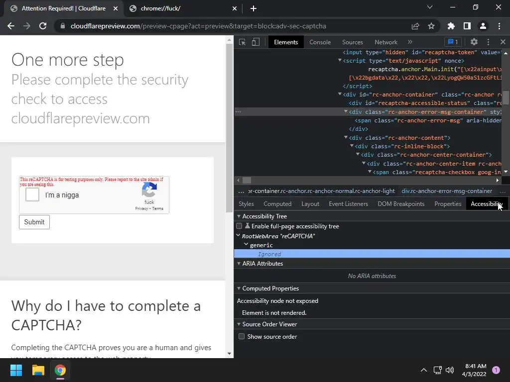
Task: Click the padlock site info icon
Action: [62, 26]
